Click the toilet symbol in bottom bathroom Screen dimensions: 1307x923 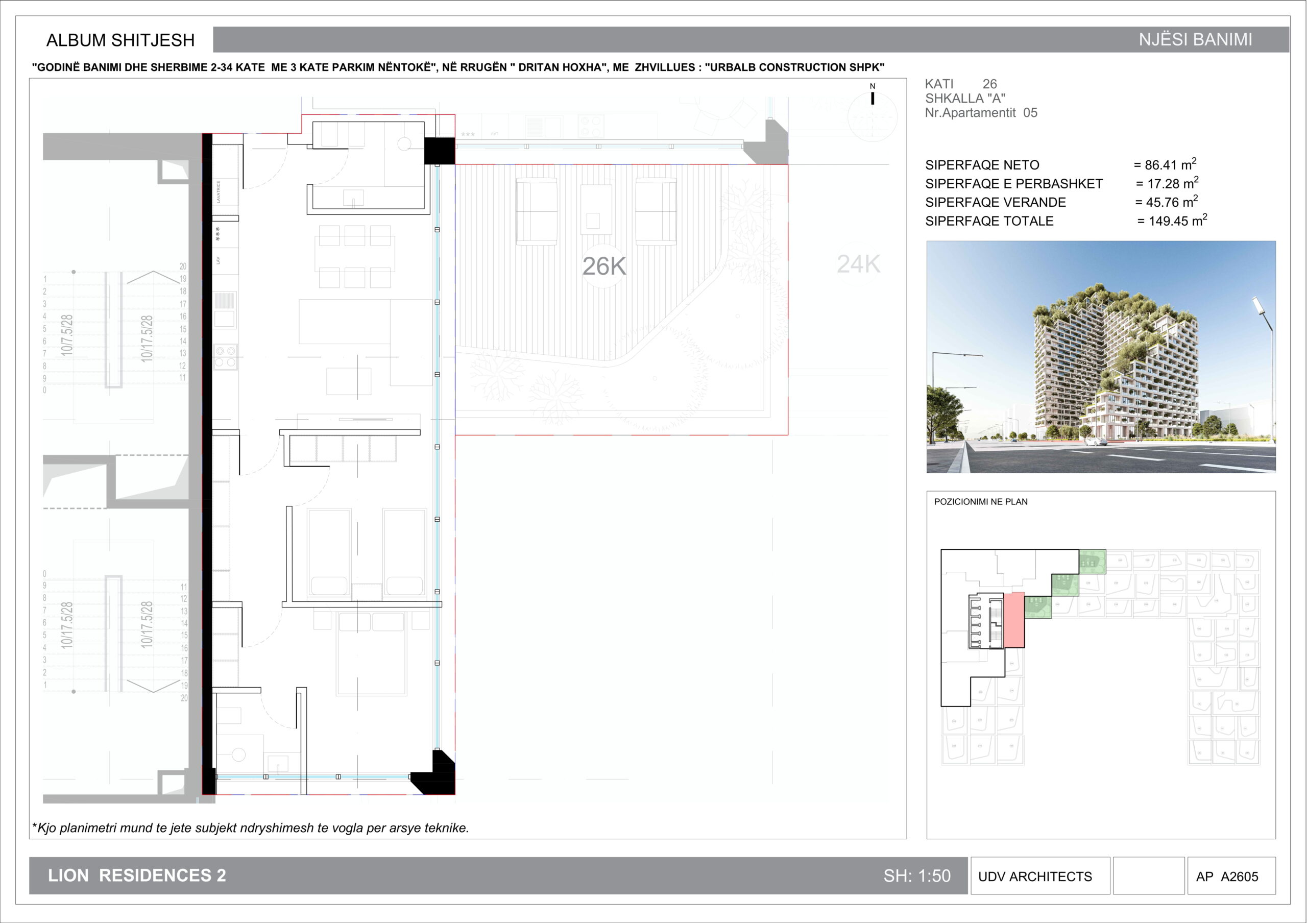(238, 755)
